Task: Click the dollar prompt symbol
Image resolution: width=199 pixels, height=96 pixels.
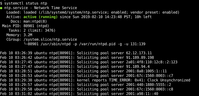Action: point(1,3)
